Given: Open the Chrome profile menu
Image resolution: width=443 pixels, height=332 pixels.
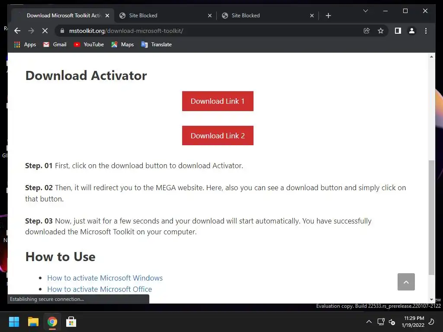Looking at the screenshot, I should 412,31.
